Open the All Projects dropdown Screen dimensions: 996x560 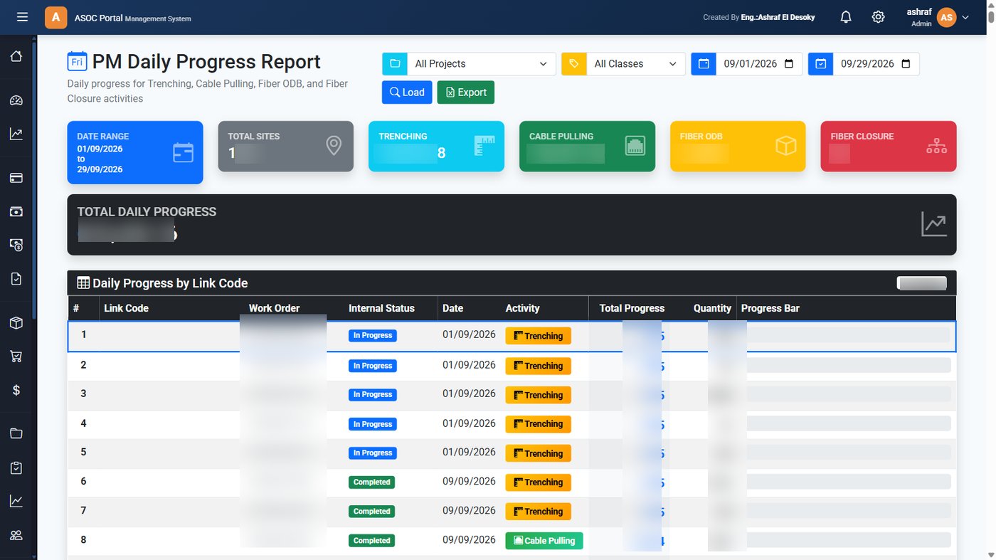[481, 64]
